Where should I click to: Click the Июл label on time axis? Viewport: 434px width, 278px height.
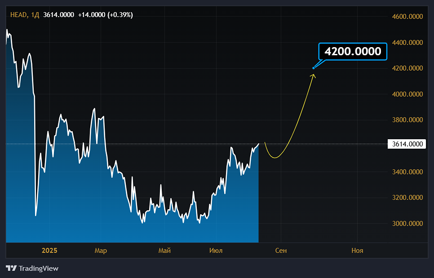[x=216, y=251]
